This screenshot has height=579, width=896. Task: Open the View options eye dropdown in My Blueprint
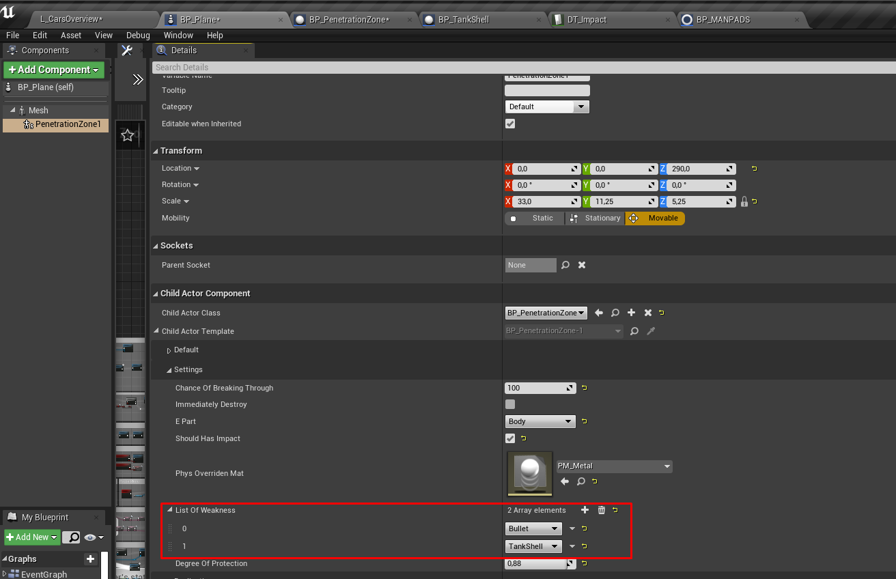coord(94,537)
